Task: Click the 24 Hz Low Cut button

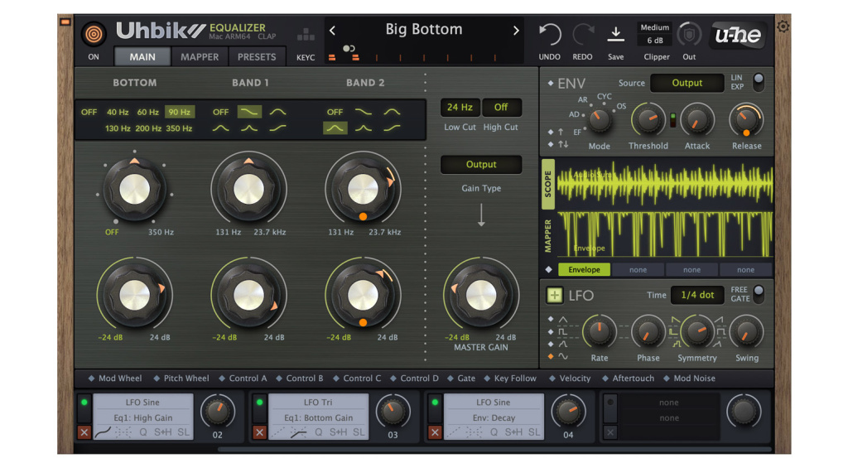Action: pos(460,108)
